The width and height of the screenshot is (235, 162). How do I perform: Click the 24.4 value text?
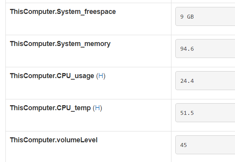(187, 81)
